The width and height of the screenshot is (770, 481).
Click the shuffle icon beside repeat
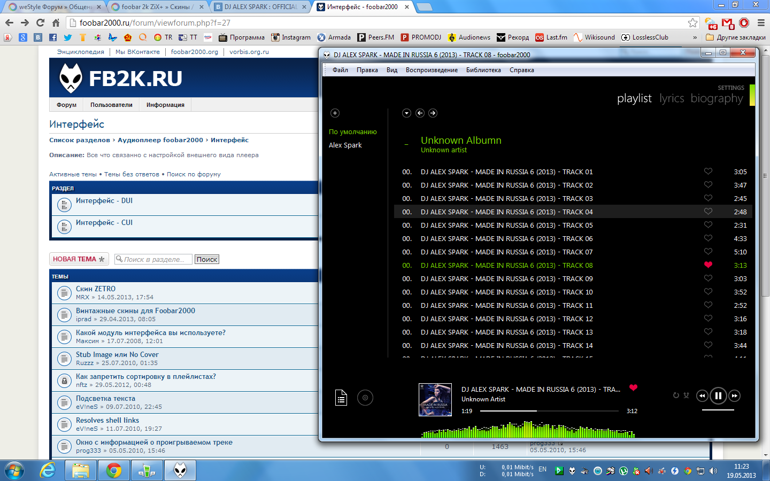(686, 395)
